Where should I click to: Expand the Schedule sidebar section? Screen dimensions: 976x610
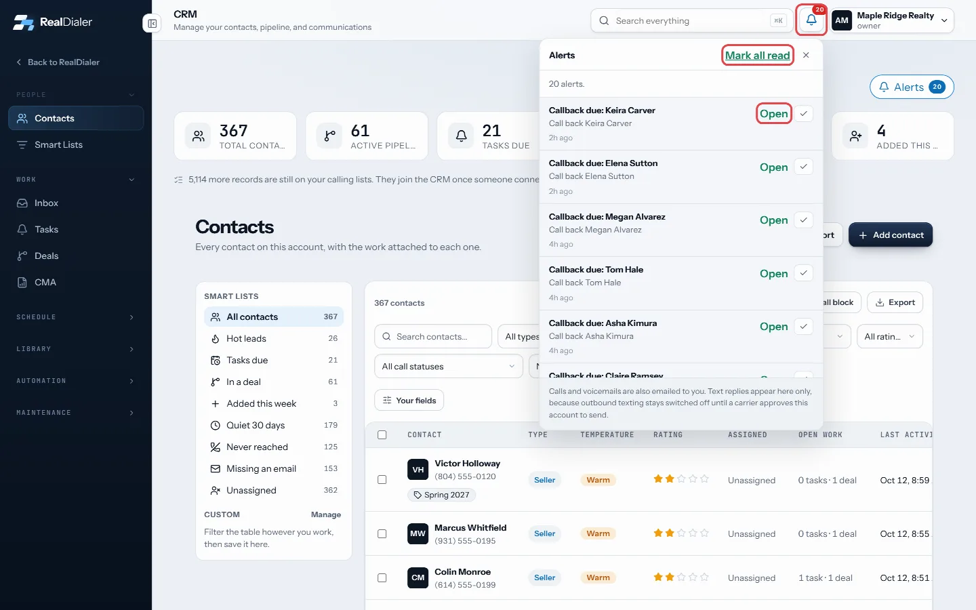click(76, 317)
